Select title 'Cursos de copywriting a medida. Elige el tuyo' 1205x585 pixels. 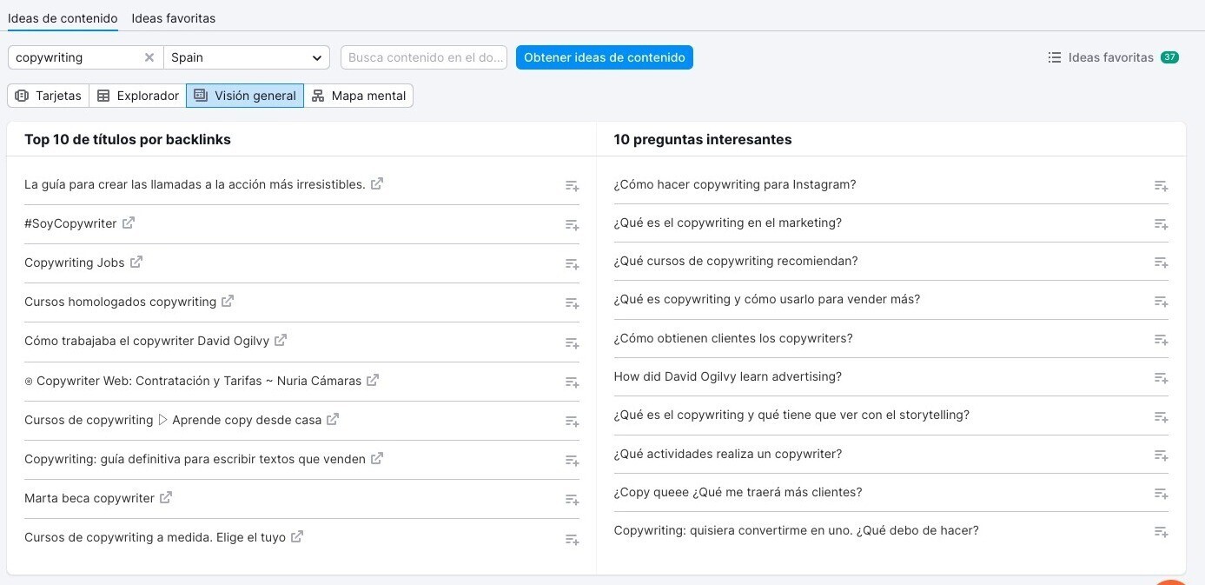coord(155,537)
